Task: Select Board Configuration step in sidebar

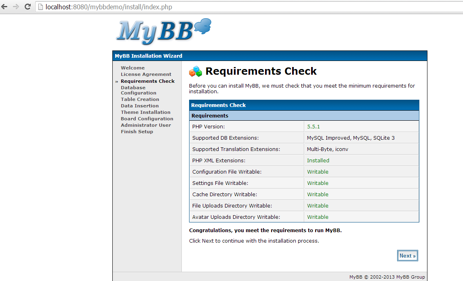Action: (x=147, y=119)
